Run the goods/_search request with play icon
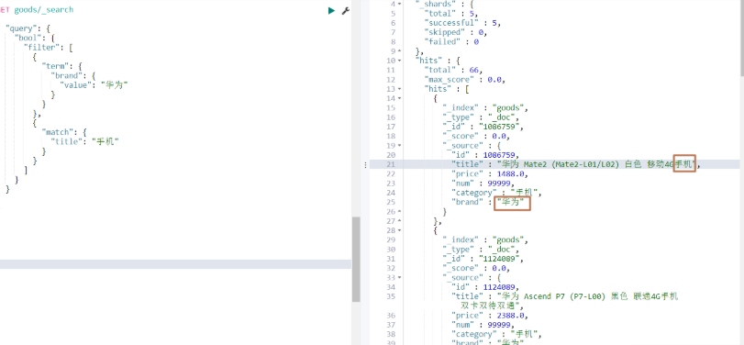This screenshot has width=744, height=345. 331,10
